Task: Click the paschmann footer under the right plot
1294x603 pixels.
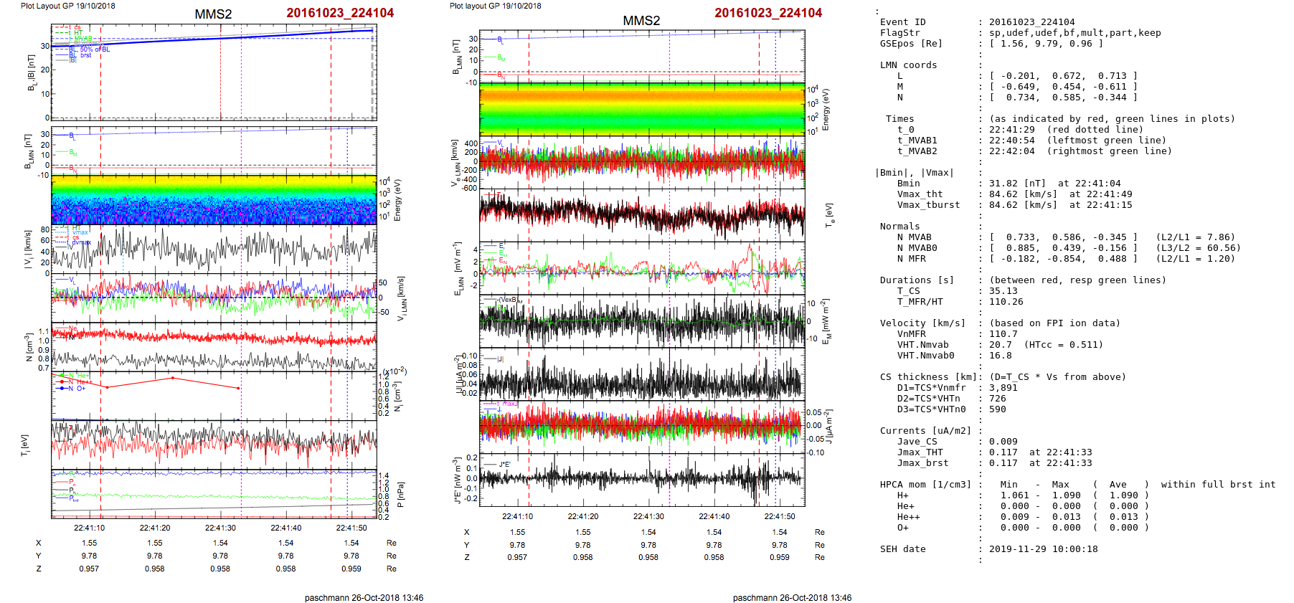Action: (x=792, y=597)
